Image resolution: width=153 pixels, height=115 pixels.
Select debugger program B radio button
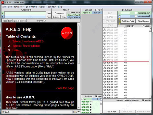coord(119,16)
